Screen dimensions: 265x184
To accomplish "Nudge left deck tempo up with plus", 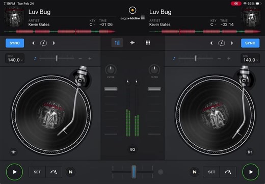I will (90, 59).
